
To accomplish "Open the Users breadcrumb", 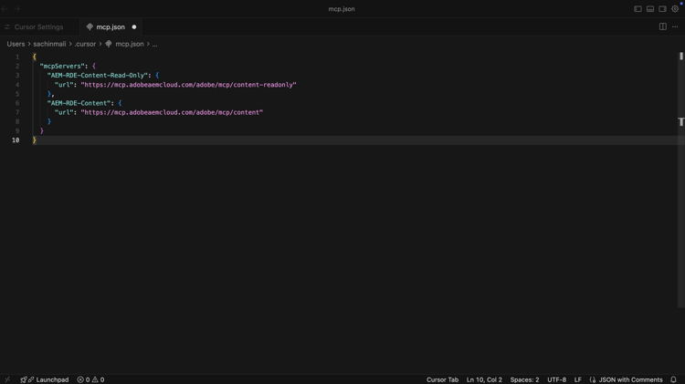I will click(x=16, y=44).
